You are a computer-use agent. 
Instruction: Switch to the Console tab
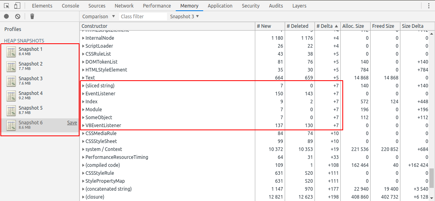(x=70, y=6)
